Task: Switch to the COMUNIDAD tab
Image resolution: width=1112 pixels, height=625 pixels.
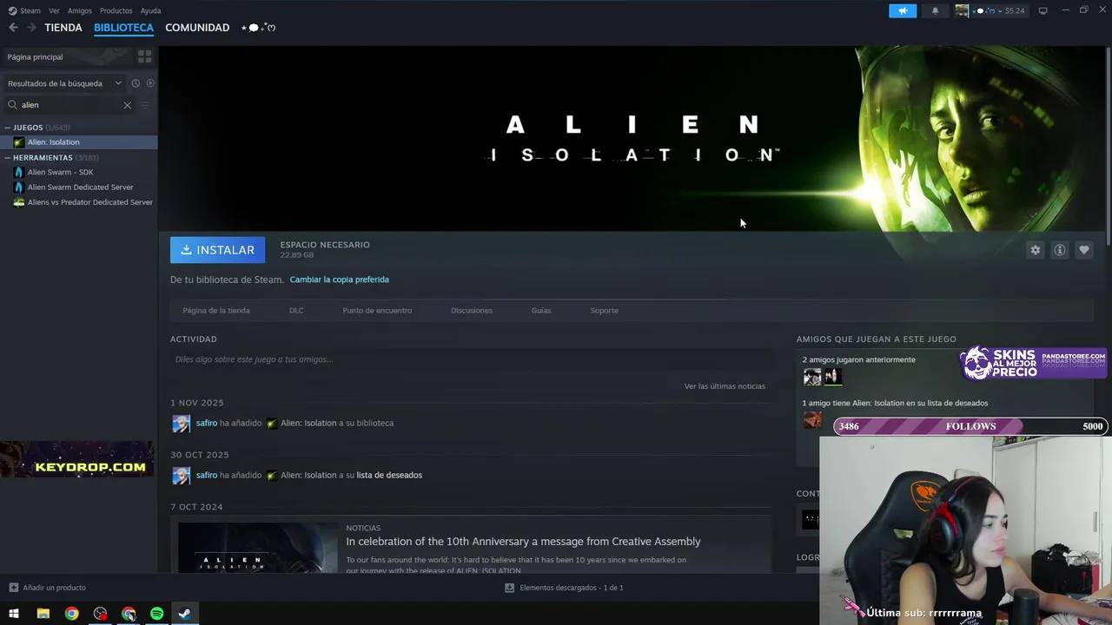Action: (x=197, y=28)
